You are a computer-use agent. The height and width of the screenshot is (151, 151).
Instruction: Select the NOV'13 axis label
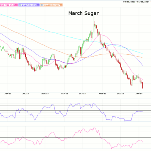click(x=103, y=94)
